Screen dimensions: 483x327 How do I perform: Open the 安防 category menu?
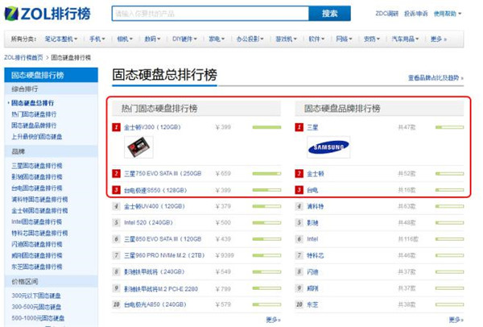[x=371, y=39]
